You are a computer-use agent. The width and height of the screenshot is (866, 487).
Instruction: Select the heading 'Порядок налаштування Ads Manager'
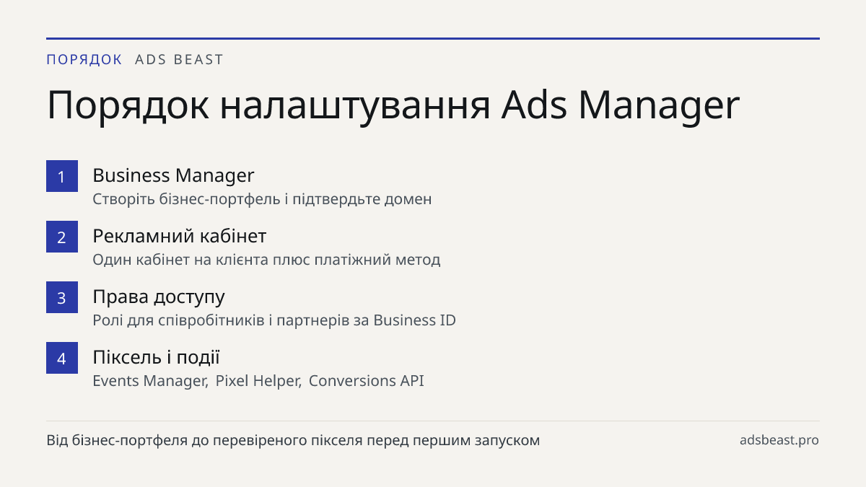[x=393, y=105]
